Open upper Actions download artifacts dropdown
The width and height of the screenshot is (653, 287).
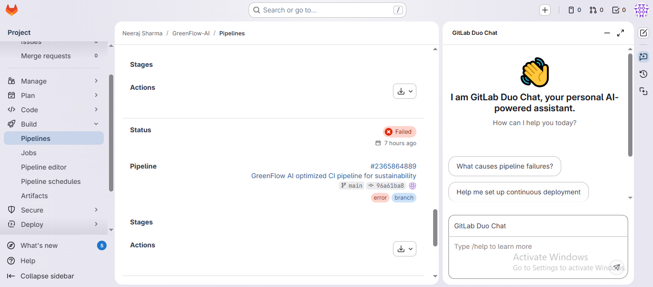(x=404, y=91)
